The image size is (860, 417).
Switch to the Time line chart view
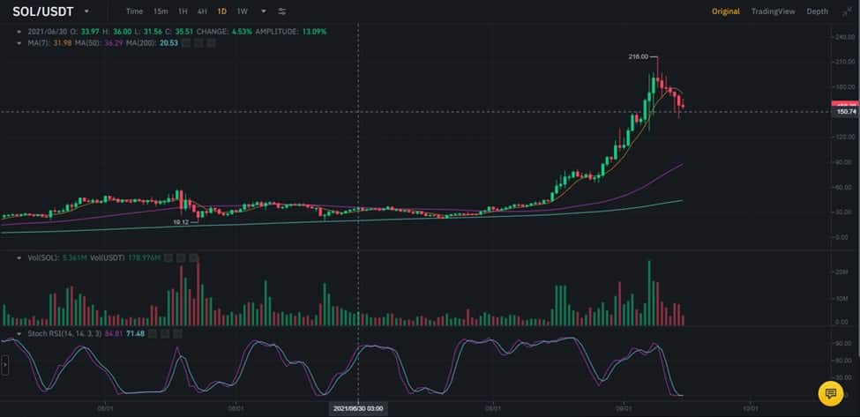click(134, 11)
